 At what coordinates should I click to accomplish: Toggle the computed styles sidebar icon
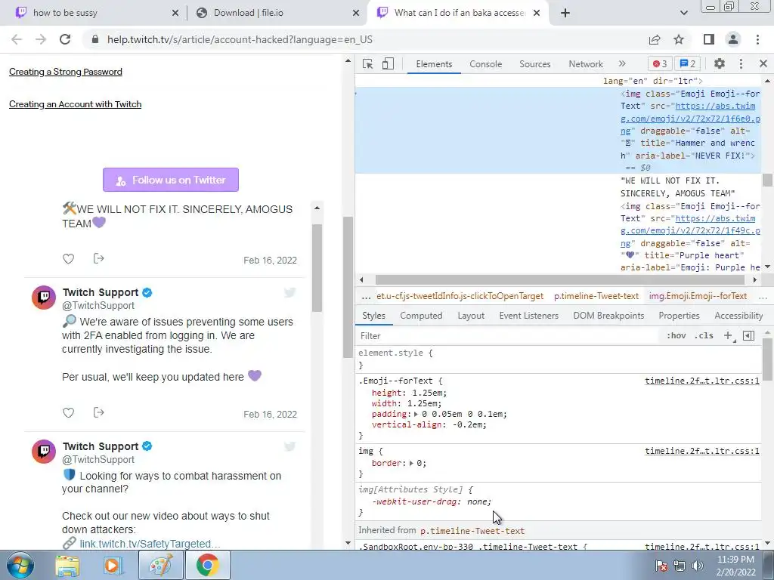(x=748, y=336)
